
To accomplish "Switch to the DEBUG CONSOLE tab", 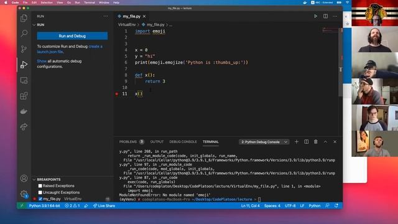I will pos(183,142).
